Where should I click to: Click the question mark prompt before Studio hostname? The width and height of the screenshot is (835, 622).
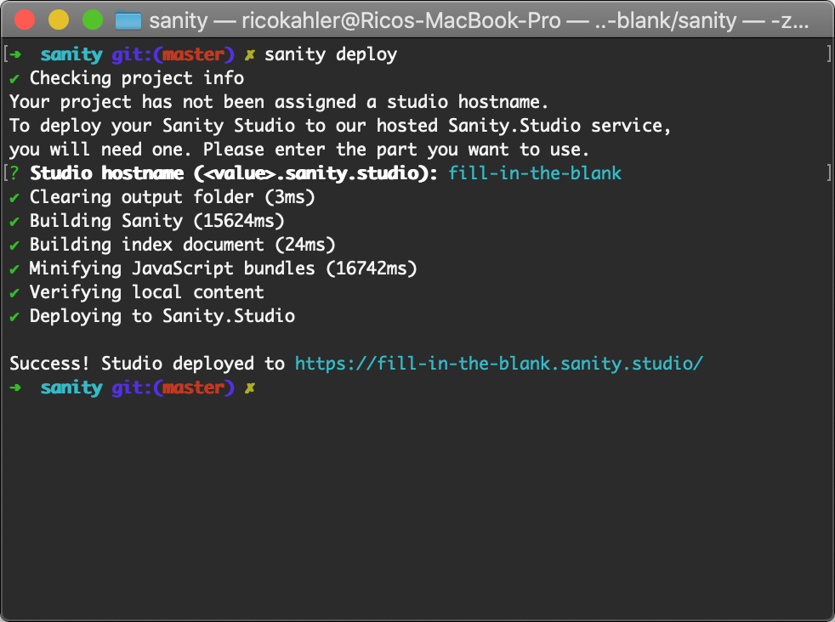14,173
